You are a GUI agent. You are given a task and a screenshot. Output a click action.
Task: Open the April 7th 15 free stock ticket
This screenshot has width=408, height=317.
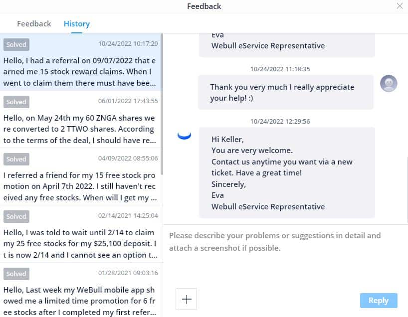point(80,186)
